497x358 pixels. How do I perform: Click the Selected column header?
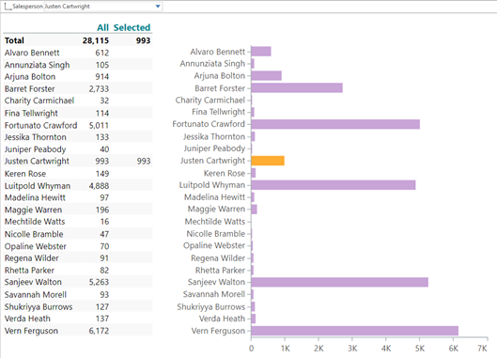click(x=132, y=27)
